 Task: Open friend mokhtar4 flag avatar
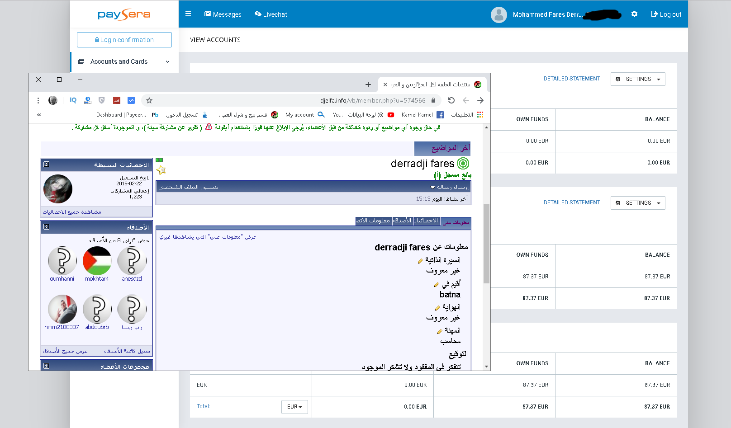[x=97, y=261]
